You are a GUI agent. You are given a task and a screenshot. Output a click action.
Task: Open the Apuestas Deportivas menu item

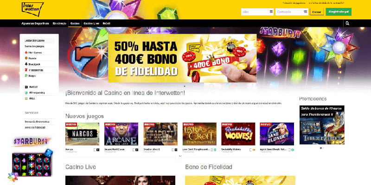click(x=35, y=24)
